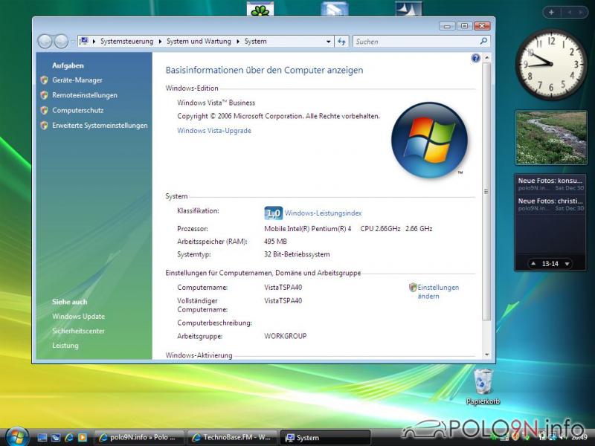Click the back navigation button
Viewport: 595px width, 446px height.
pos(45,42)
